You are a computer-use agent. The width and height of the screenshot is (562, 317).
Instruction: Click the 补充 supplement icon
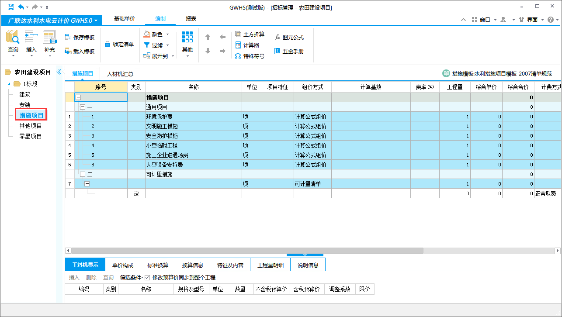tap(49, 38)
